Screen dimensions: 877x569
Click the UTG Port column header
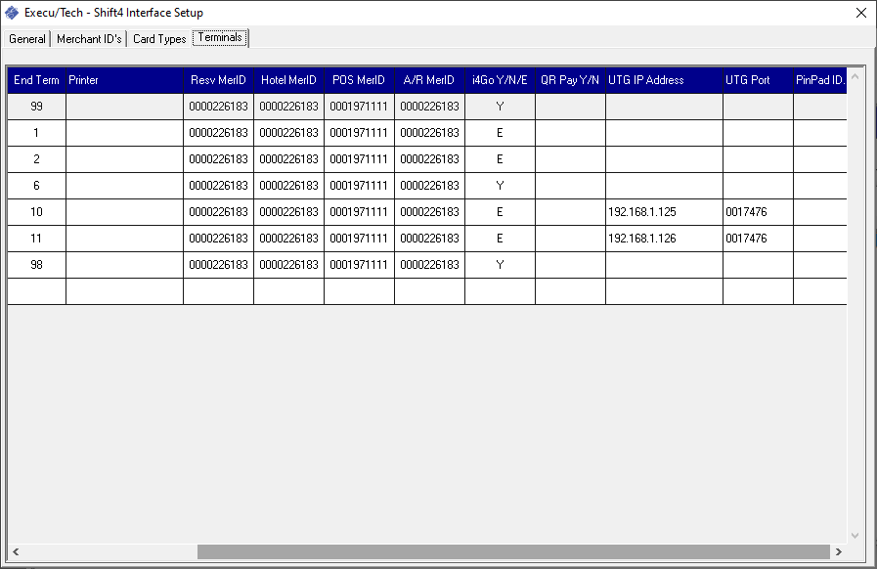pyautogui.click(x=759, y=80)
